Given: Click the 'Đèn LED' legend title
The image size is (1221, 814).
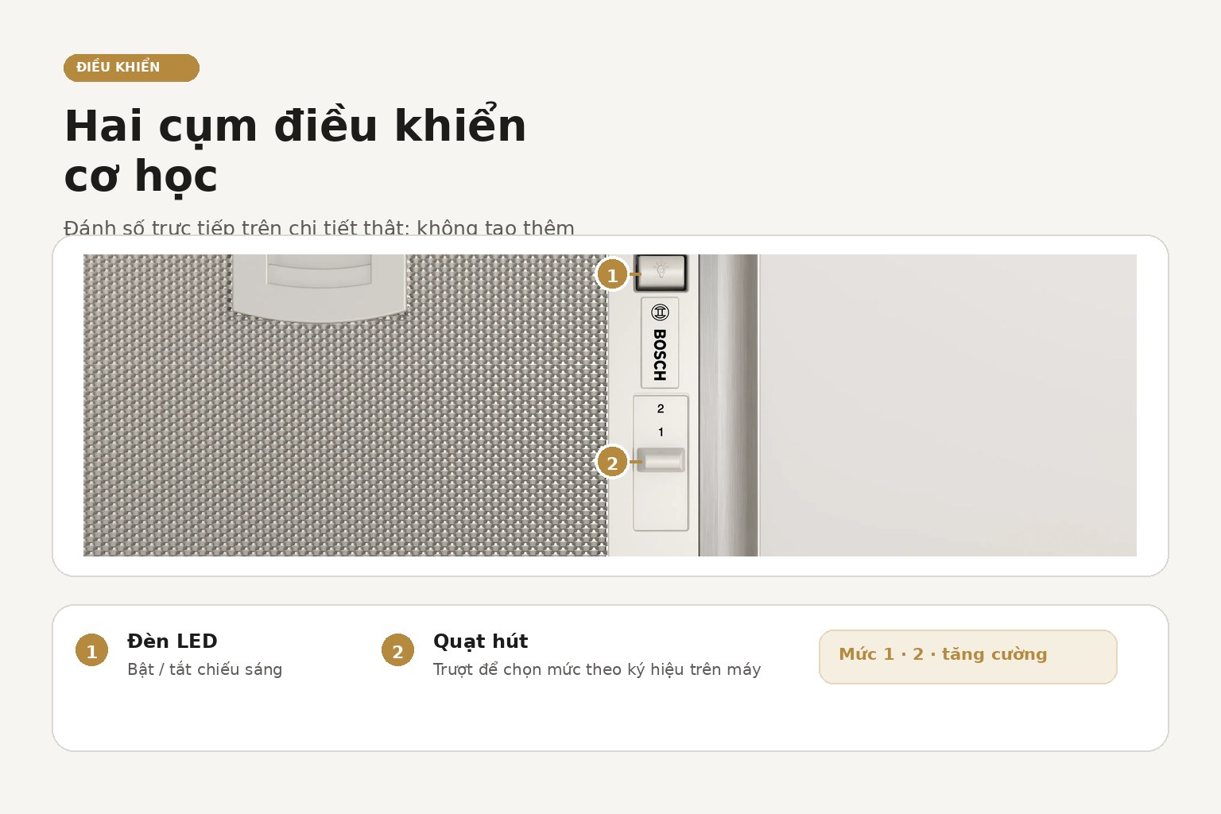Looking at the screenshot, I should tap(172, 641).
